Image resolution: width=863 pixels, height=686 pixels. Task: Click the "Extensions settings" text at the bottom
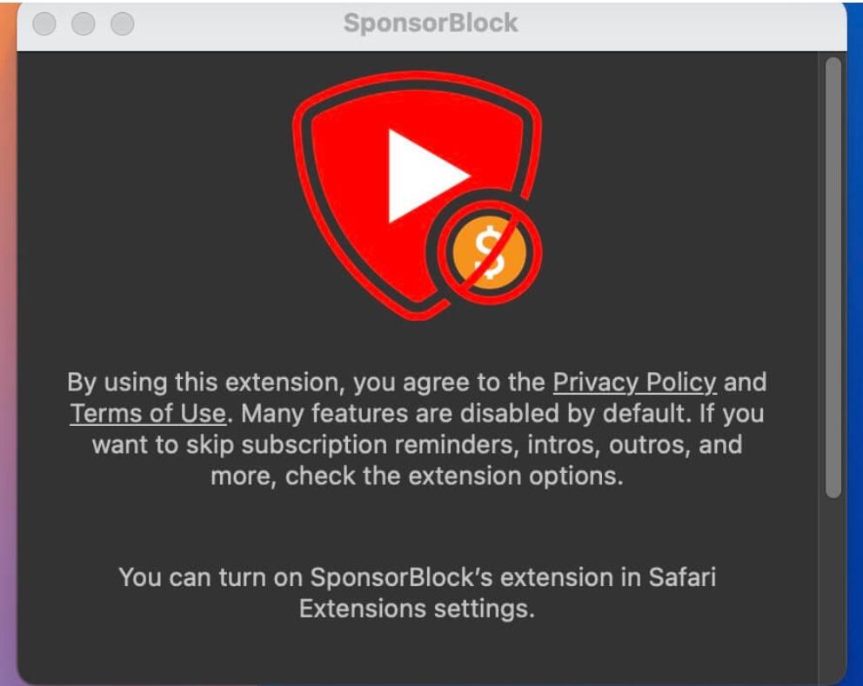tap(417, 608)
